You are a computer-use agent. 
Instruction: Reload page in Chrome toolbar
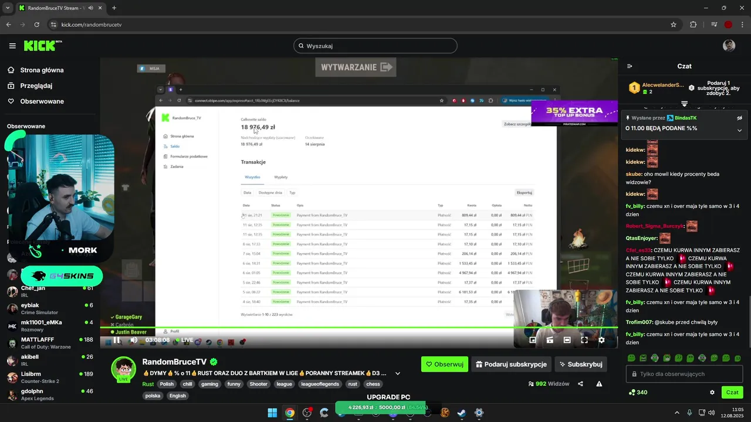[x=37, y=25]
